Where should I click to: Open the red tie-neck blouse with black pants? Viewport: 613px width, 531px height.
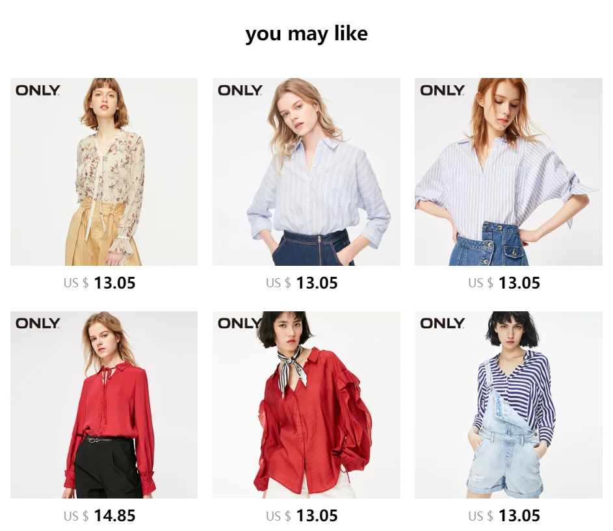pyautogui.click(x=104, y=405)
